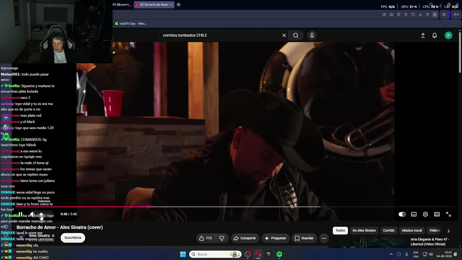Bookmark the page with the heart icon
462x260 pixels.
coord(413,14)
